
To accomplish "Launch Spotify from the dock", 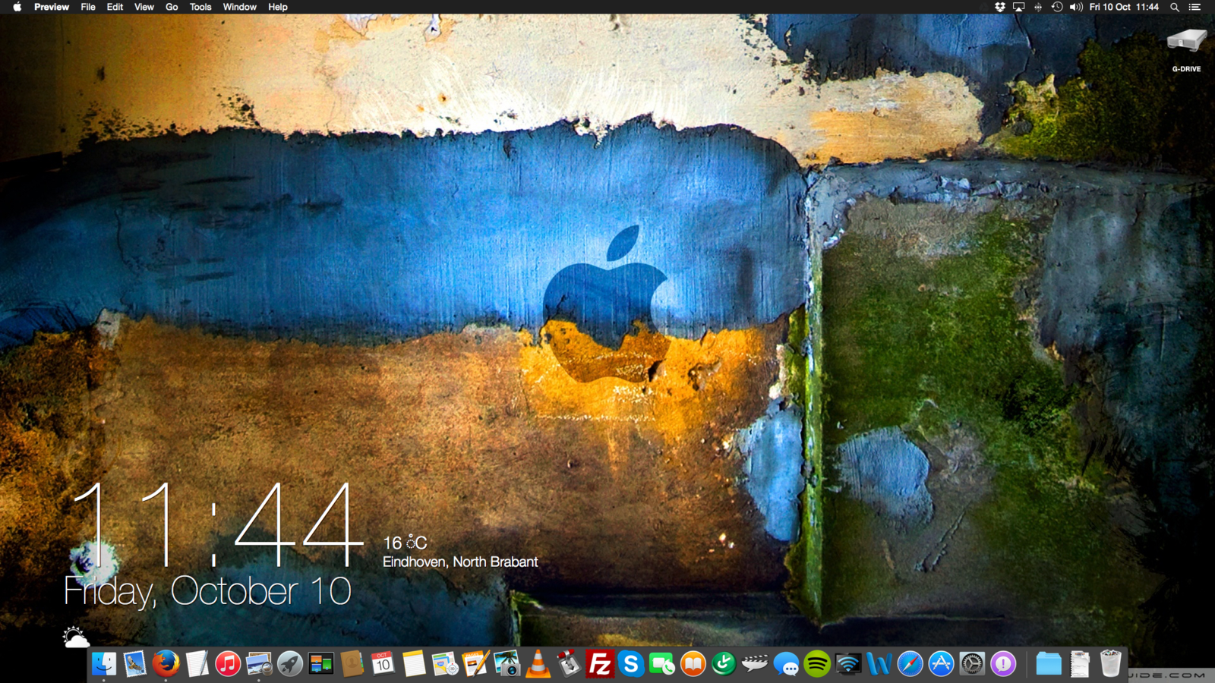I will [817, 664].
